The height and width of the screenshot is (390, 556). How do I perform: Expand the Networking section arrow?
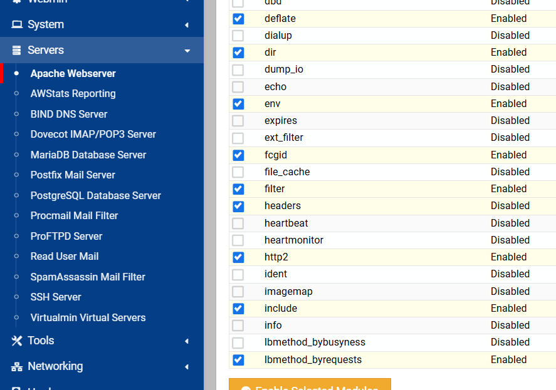tap(187, 367)
